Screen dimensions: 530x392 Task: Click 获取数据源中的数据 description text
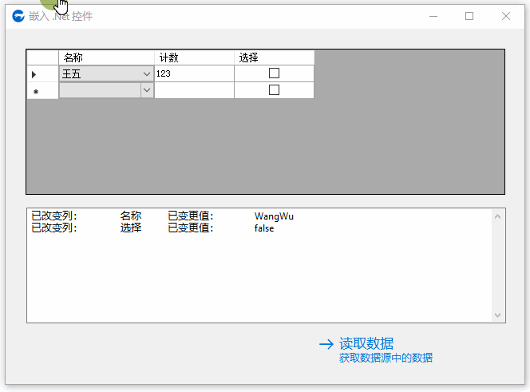click(386, 358)
